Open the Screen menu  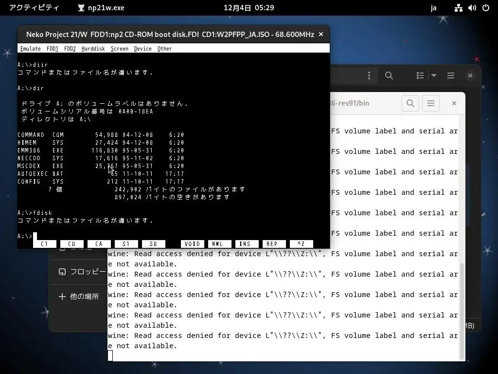(120, 49)
